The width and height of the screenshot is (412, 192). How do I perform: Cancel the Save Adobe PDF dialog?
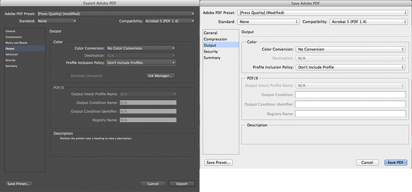point(367,163)
